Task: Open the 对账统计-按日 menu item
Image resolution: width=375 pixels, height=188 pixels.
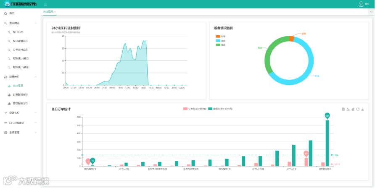Action: (x=20, y=59)
